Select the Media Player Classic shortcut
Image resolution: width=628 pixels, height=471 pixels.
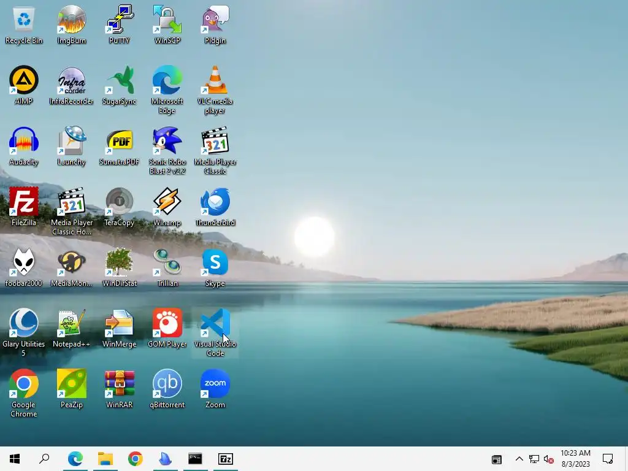tap(215, 151)
